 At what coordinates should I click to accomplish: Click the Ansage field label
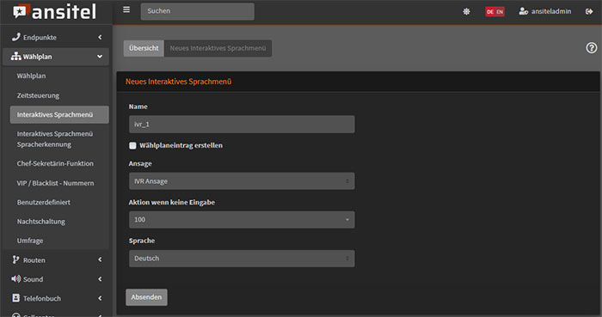click(x=140, y=164)
